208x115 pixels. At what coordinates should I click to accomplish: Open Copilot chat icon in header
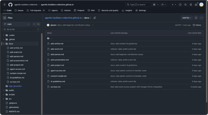pyautogui.click(x=154, y=5)
